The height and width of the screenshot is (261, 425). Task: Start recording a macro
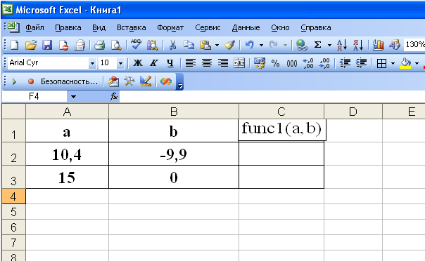coord(31,81)
